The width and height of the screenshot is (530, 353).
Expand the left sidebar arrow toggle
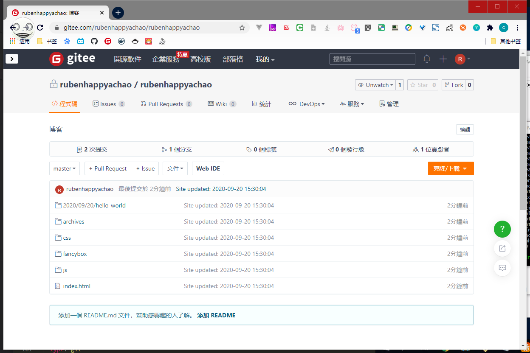(x=12, y=59)
